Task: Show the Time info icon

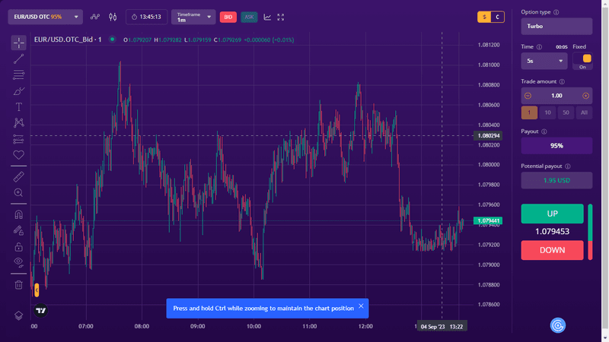Action: (x=539, y=47)
